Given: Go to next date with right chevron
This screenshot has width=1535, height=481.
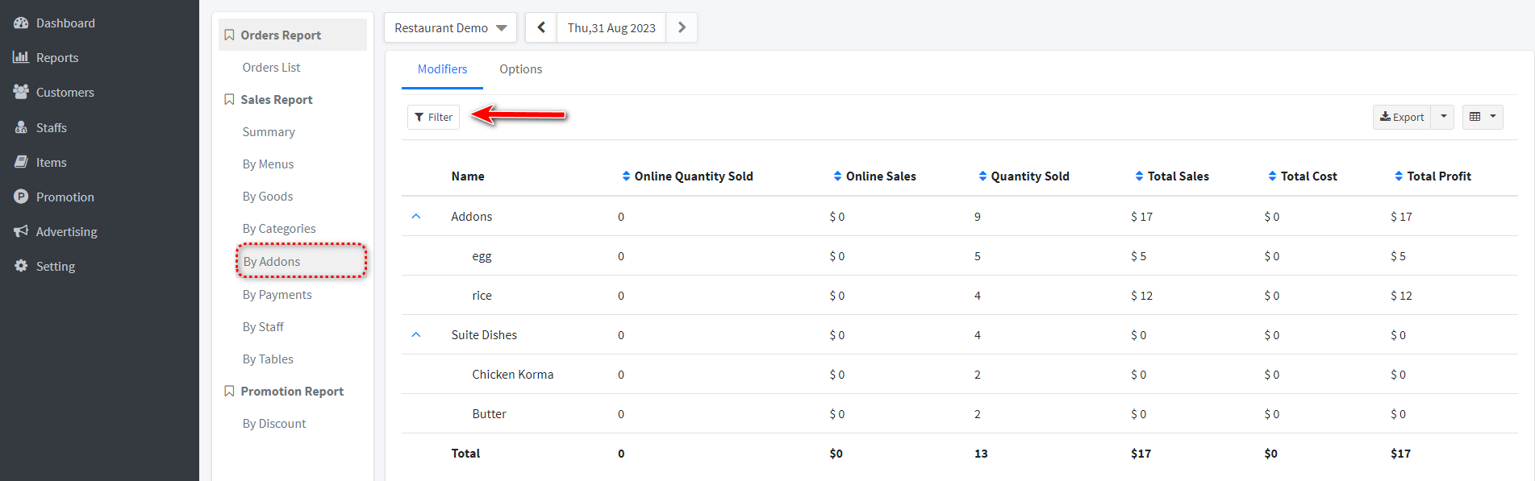Looking at the screenshot, I should point(682,27).
